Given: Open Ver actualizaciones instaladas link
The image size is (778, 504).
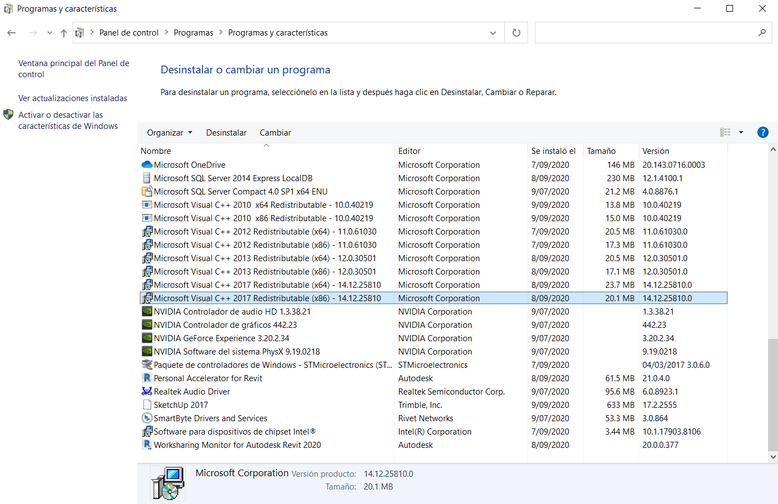Looking at the screenshot, I should click(x=73, y=98).
